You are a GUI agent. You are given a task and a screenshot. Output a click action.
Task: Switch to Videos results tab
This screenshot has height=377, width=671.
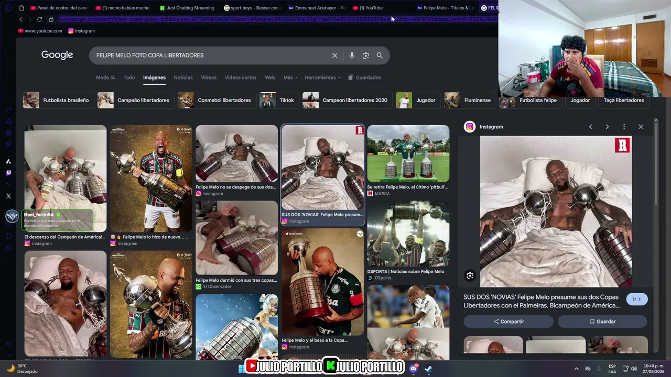pos(209,77)
